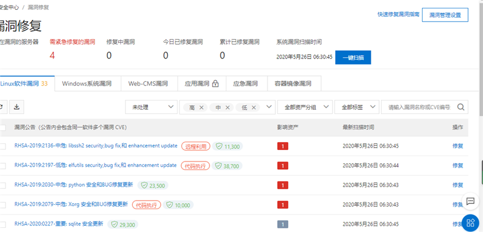Click the 需紧急修复的漏洞 count 4

pos(52,56)
